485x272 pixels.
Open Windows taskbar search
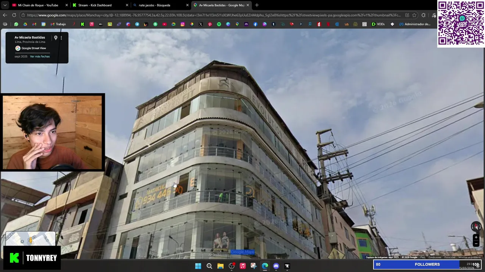[x=209, y=266]
